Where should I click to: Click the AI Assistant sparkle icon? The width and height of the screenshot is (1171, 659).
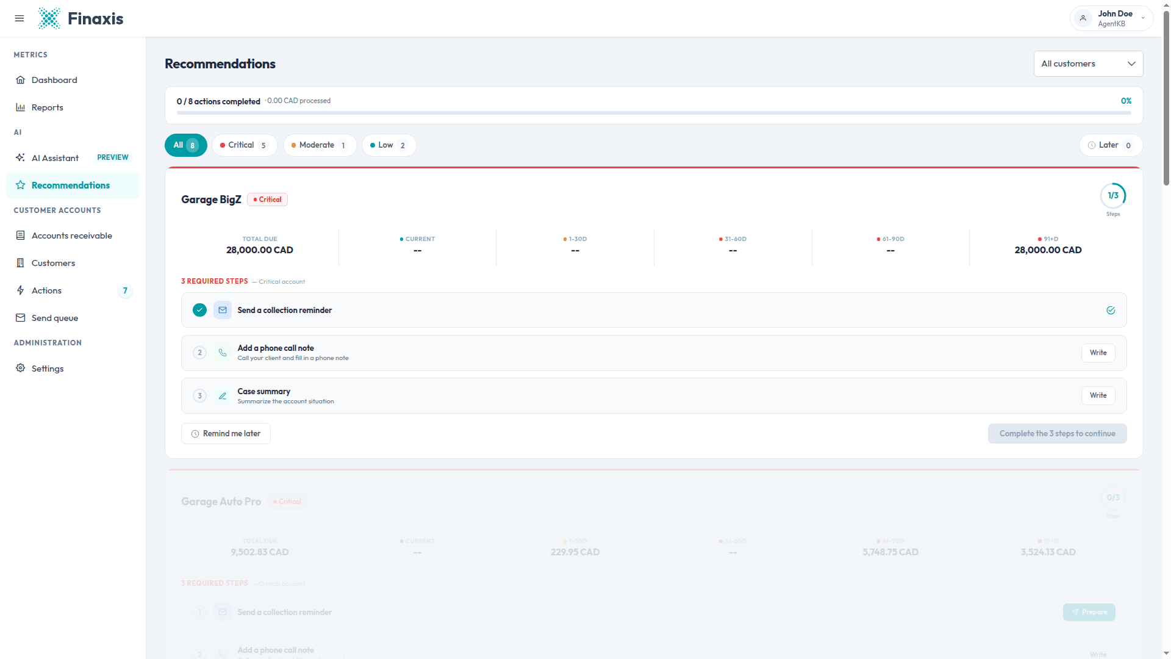[x=20, y=157]
